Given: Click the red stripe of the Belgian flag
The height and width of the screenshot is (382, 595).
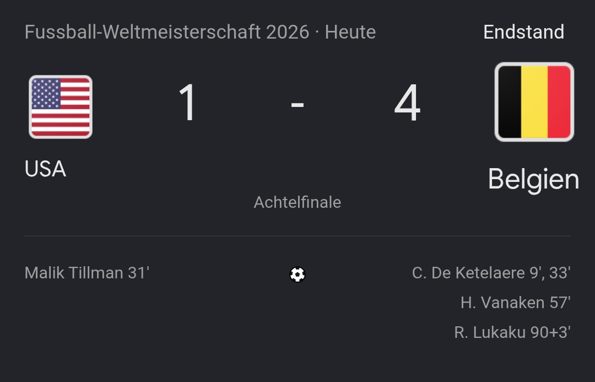Looking at the screenshot, I should pos(559,102).
